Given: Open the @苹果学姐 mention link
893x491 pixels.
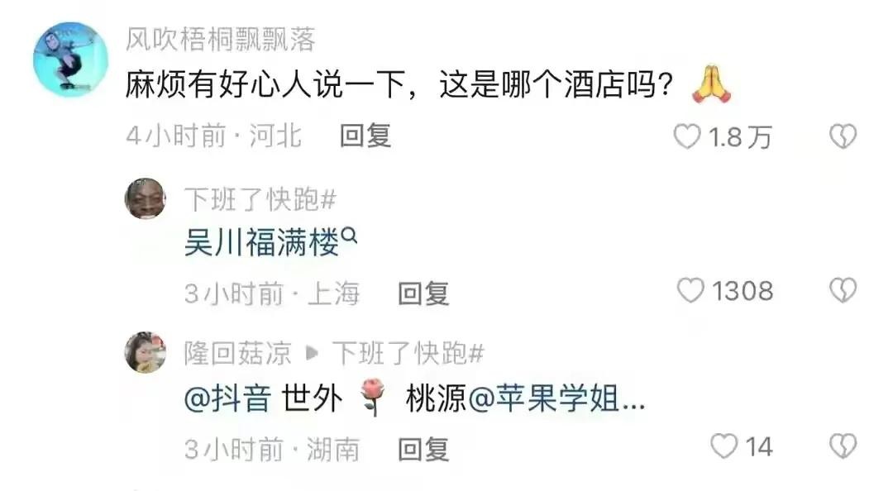Looking at the screenshot, I should pos(556,398).
